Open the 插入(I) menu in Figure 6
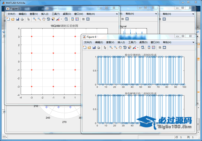 pos(121,42)
